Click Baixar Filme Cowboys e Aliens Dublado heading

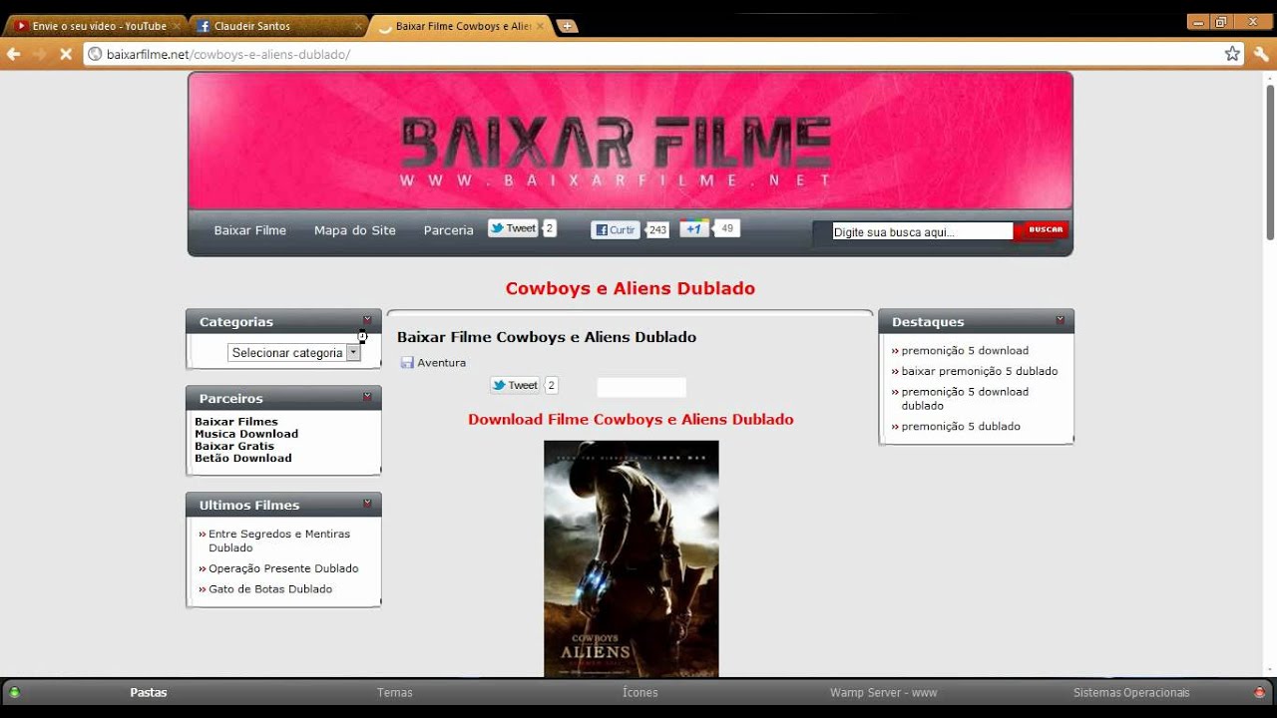pyautogui.click(x=547, y=337)
